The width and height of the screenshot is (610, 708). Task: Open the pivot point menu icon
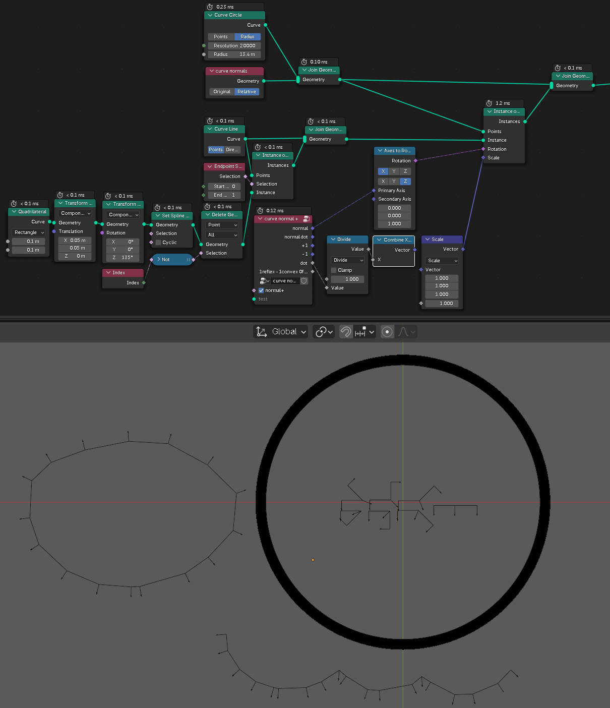(323, 332)
